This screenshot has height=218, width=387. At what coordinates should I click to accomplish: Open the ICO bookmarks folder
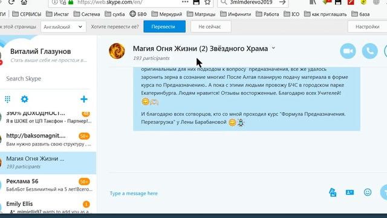pyautogui.click(x=291, y=14)
